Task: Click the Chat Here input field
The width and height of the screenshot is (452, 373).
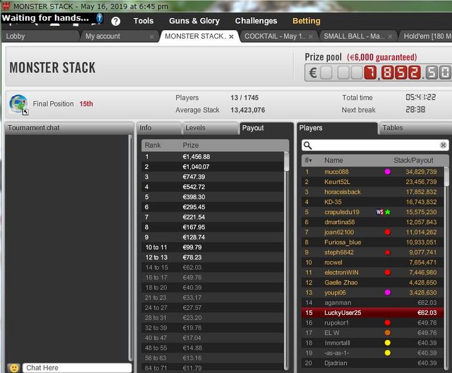Action: 77,368
